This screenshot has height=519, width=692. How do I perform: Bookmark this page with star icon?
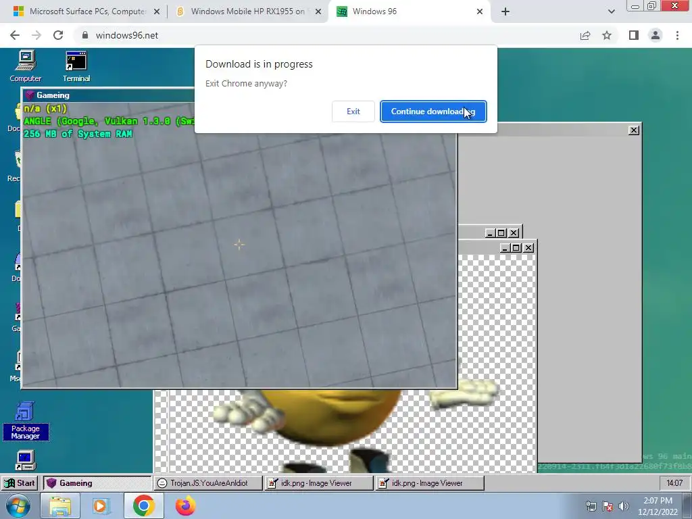point(607,35)
